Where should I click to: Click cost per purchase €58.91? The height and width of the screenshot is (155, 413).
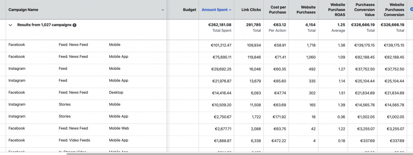coord(280,45)
